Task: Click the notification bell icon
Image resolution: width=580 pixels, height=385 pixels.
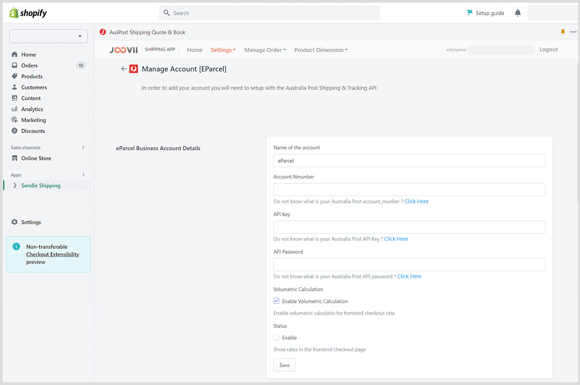Action: point(517,13)
